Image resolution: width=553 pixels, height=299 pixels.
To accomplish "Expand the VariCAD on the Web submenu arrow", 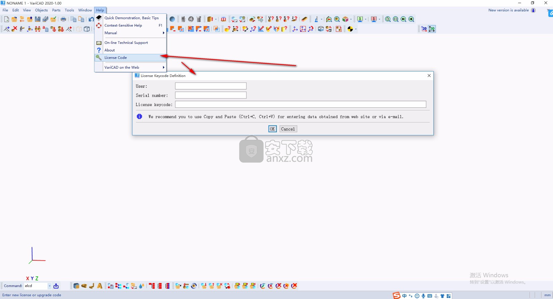I will (x=163, y=68).
